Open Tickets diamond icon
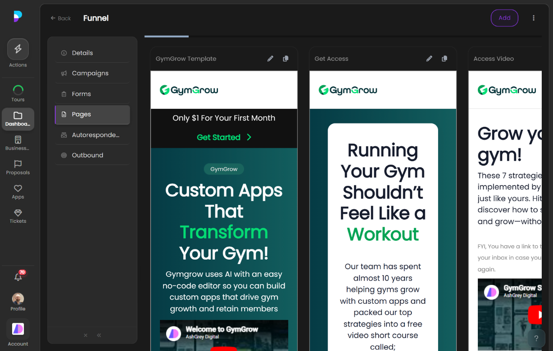The height and width of the screenshot is (351, 553). [x=18, y=213]
